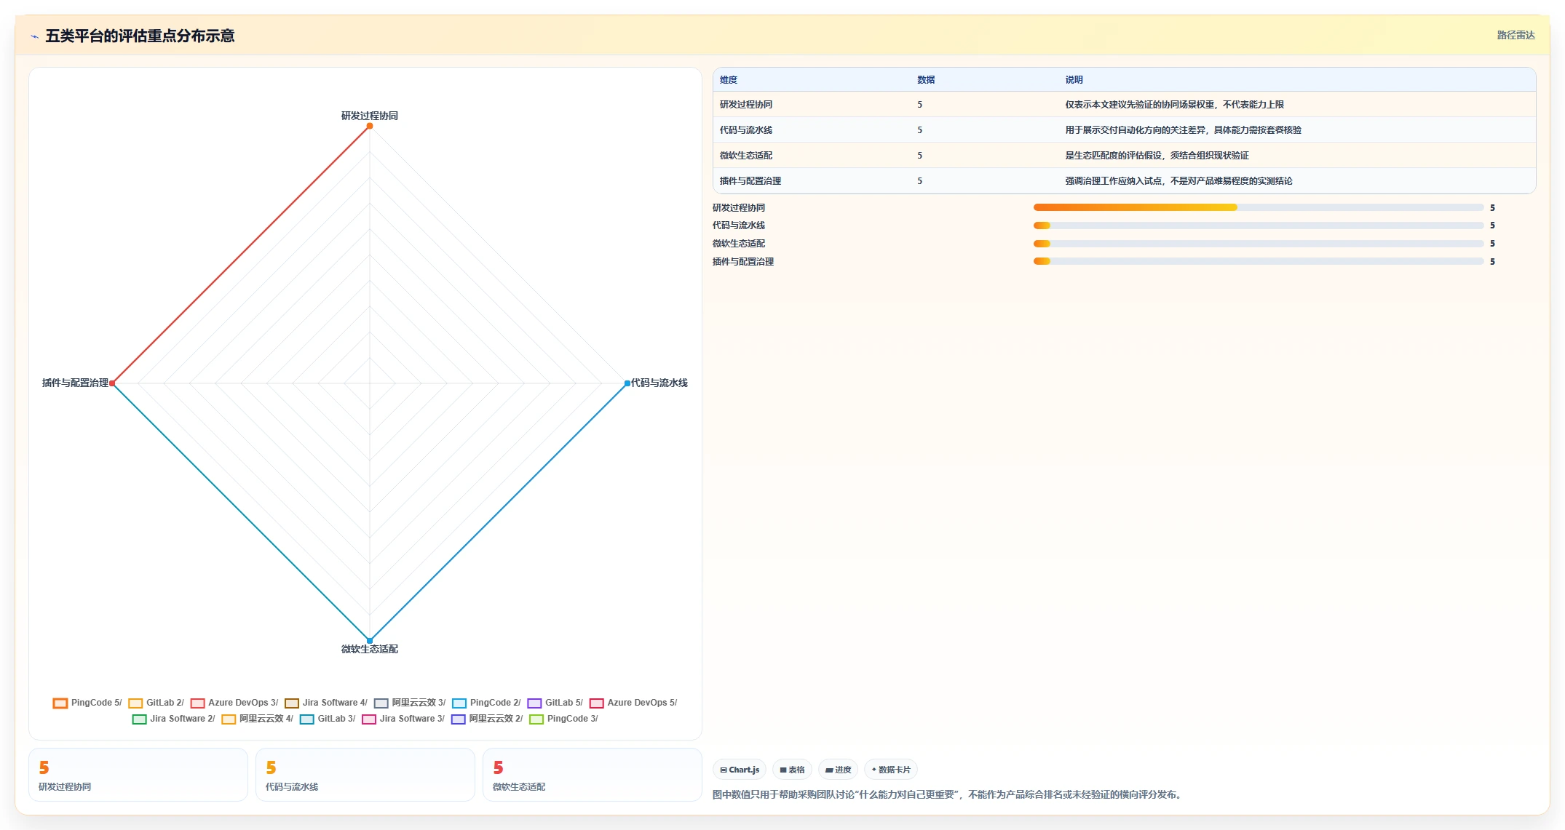Viewport: 1565px width, 830px height.
Task: Click the 插件与配置治理 radar axis label
Action: click(x=75, y=383)
